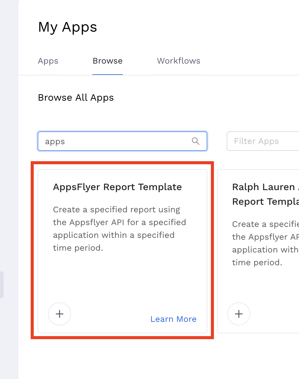299x379 pixels.
Task: Click the My Apps page heading
Action: (67, 27)
